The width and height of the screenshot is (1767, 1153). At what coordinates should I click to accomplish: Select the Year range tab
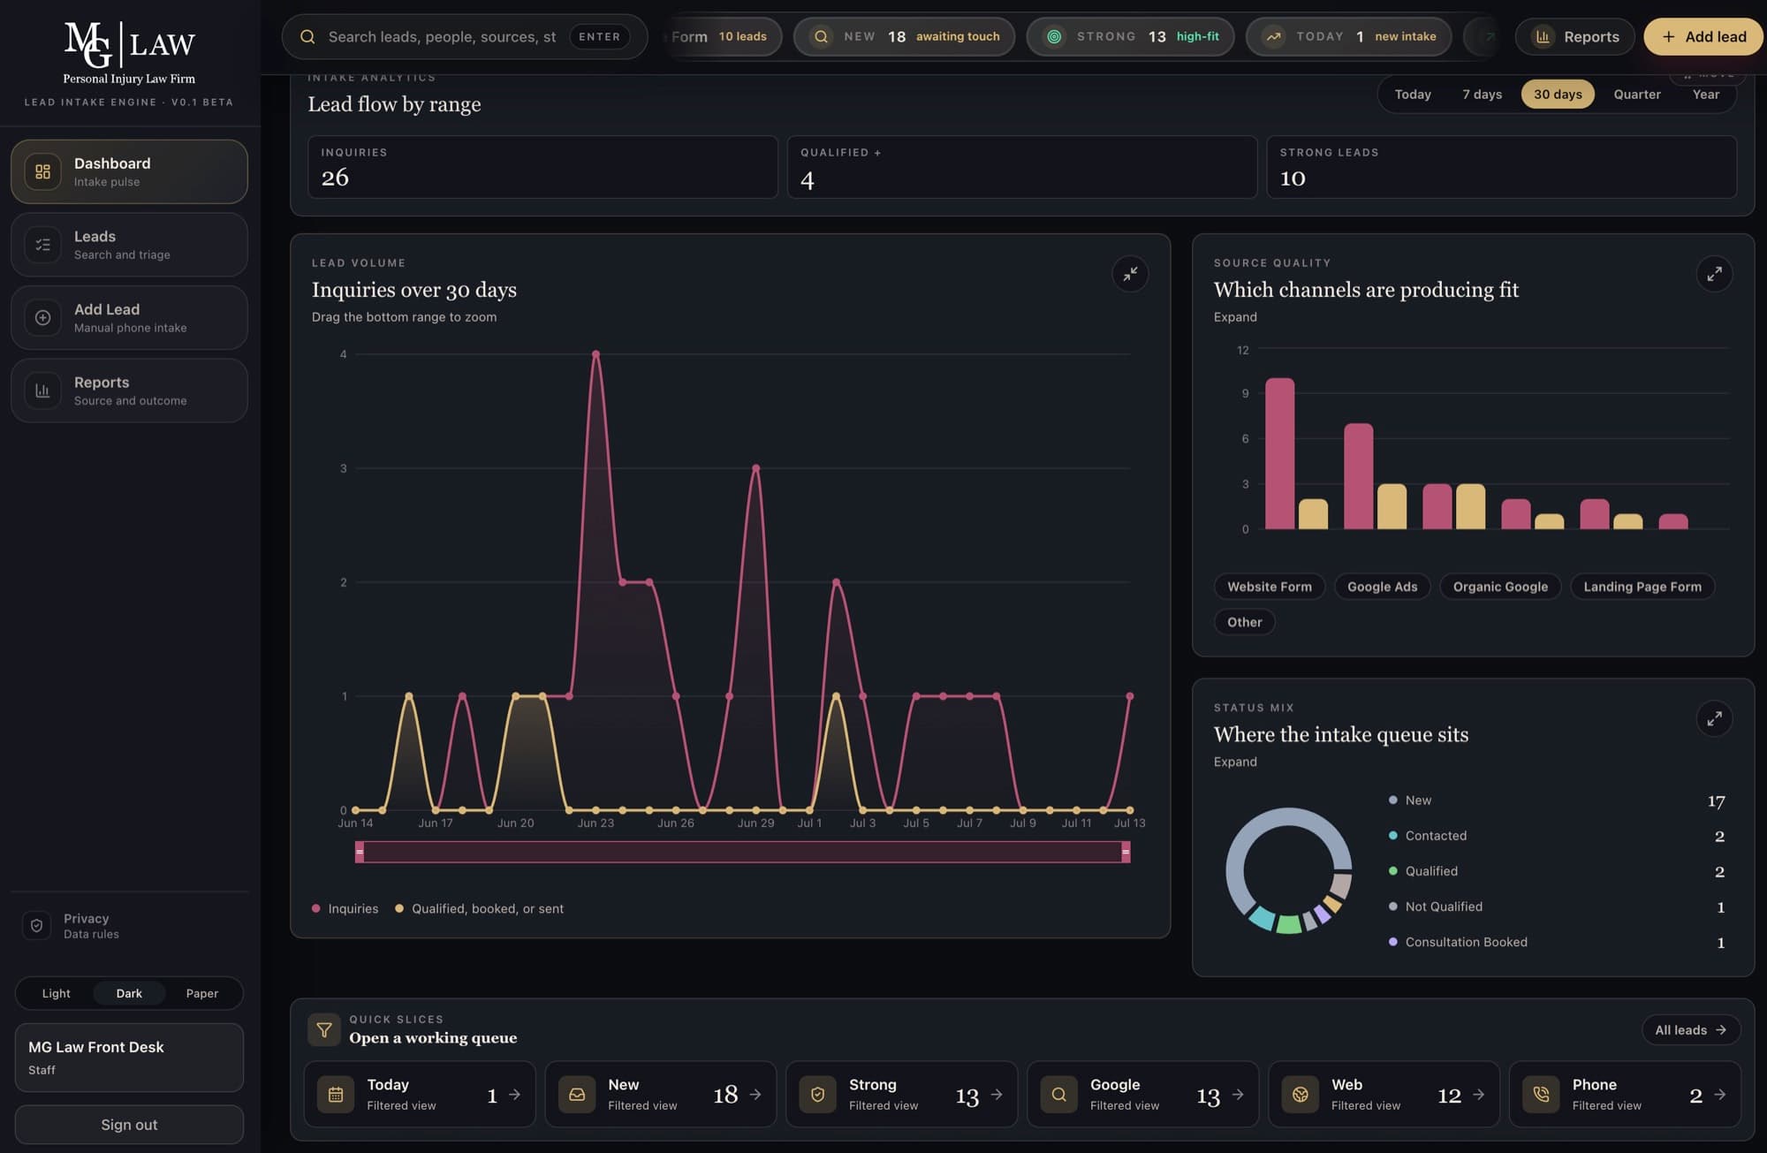point(1705,95)
